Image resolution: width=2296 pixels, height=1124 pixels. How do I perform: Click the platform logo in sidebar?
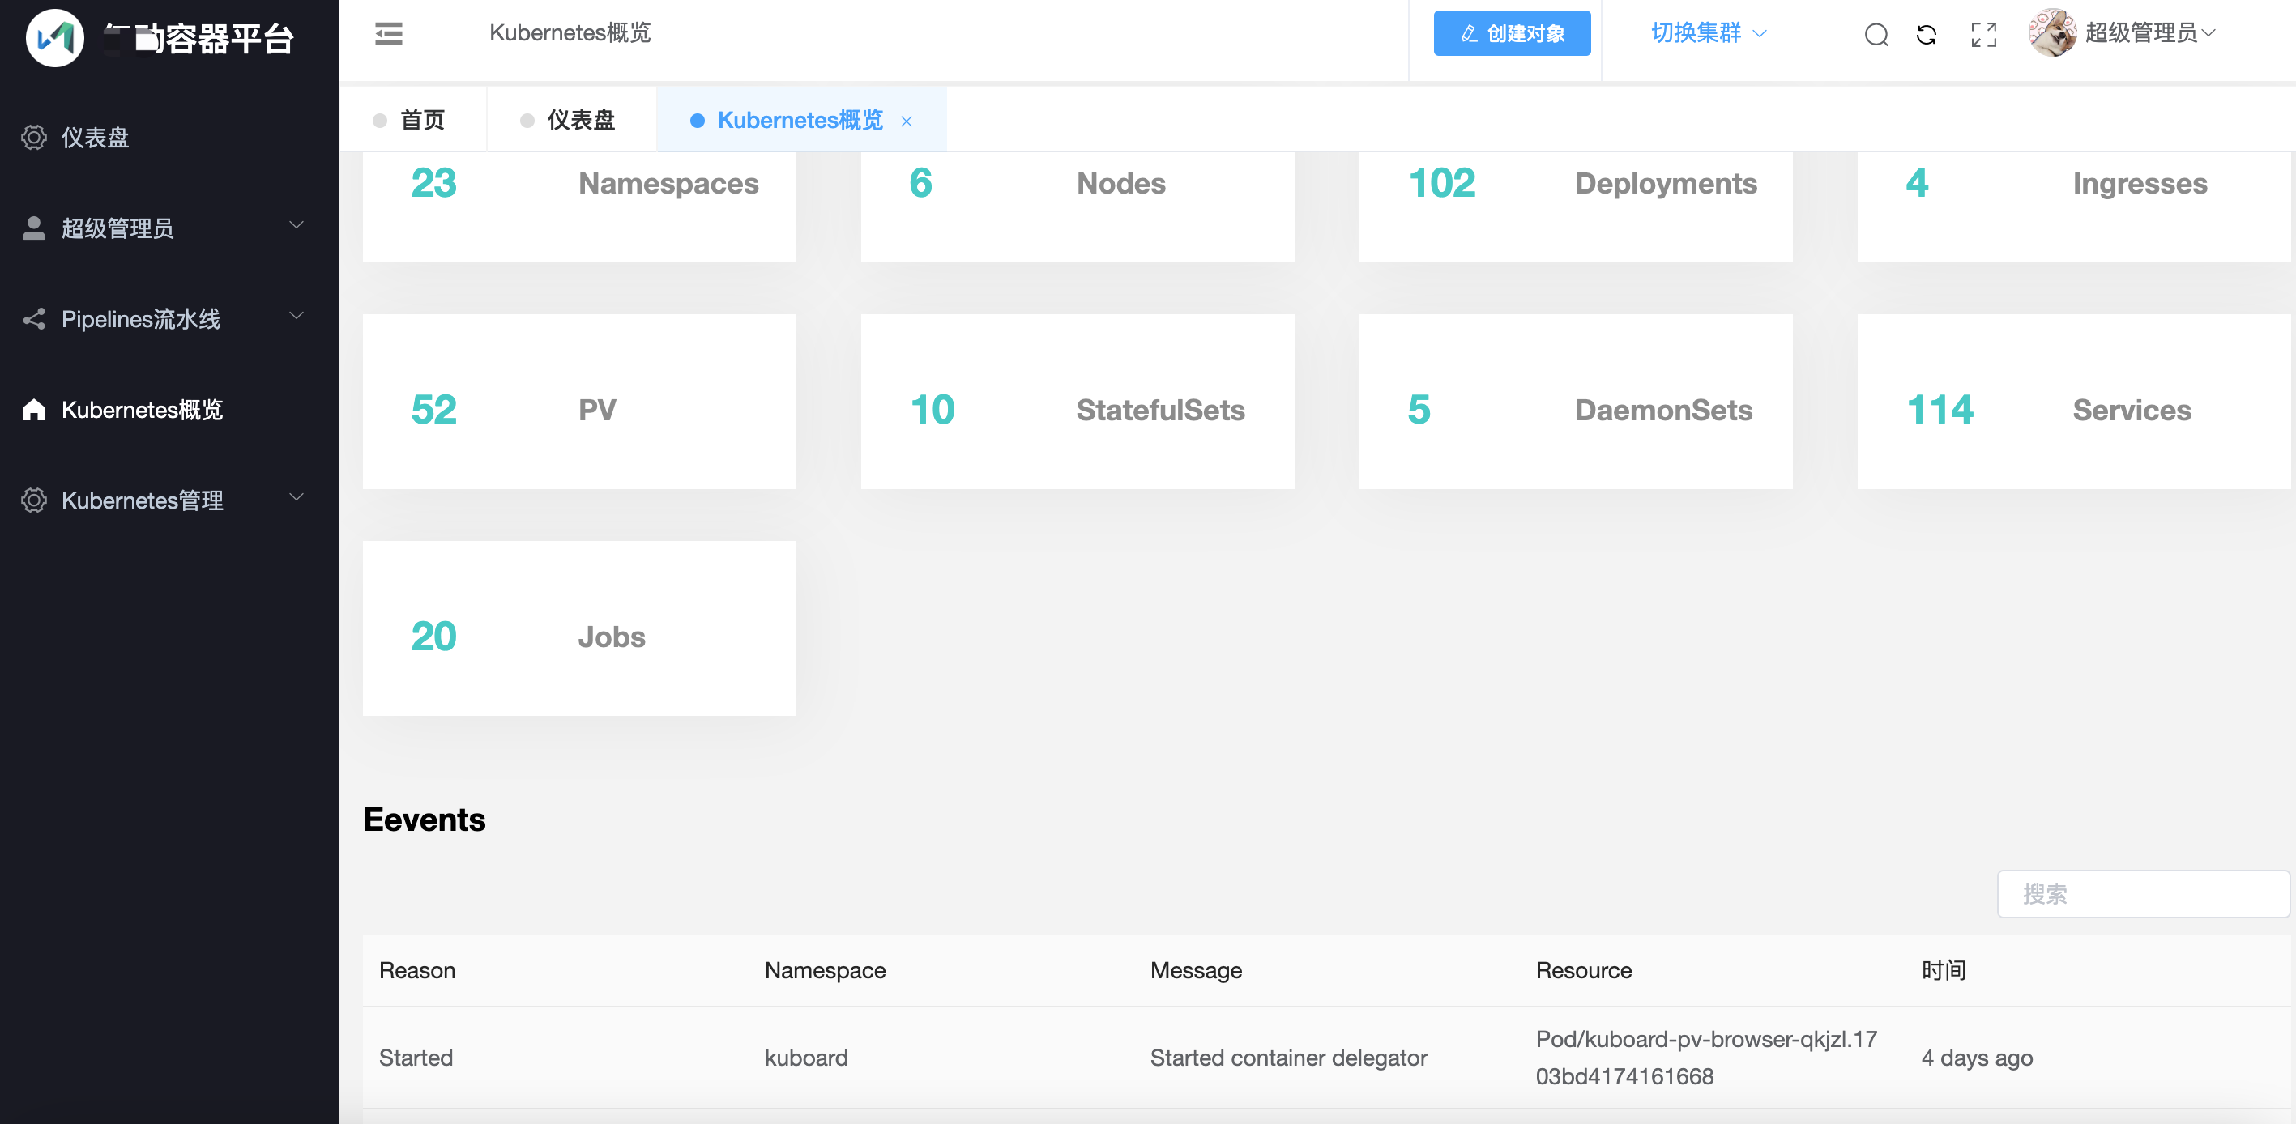tap(55, 37)
